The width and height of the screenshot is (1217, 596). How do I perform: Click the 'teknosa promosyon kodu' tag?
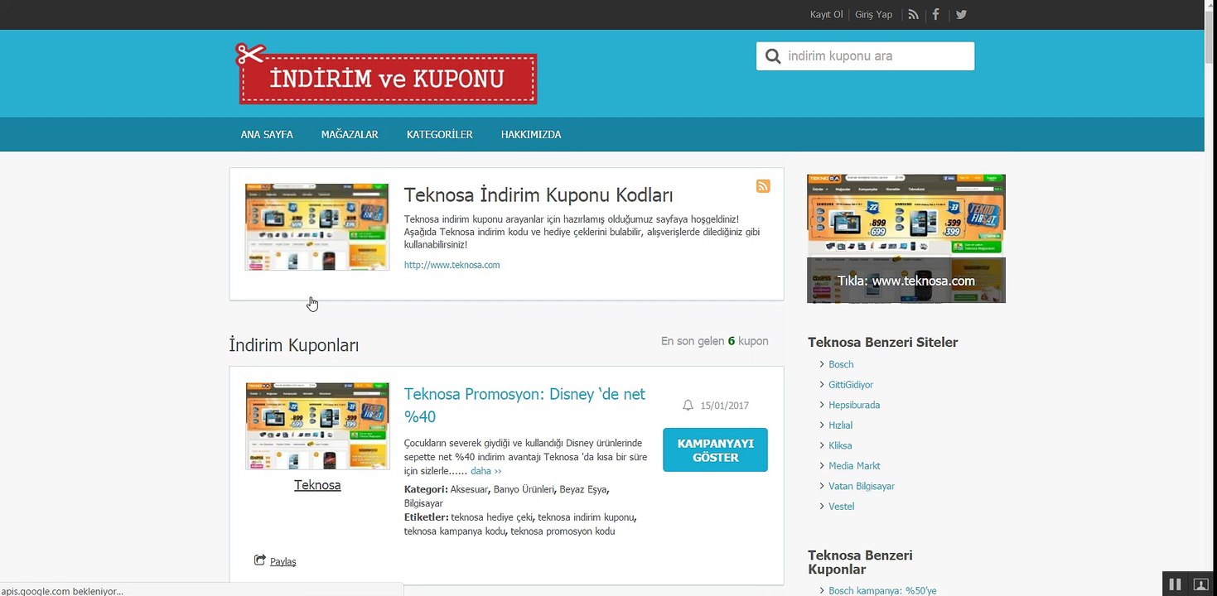pyautogui.click(x=563, y=531)
